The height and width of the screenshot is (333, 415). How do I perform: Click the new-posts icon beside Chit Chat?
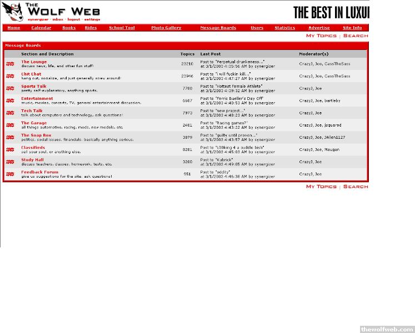10,76
